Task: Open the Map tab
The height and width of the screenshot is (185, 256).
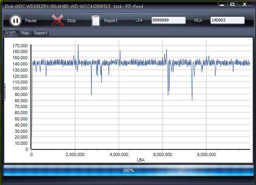Action: (25, 33)
